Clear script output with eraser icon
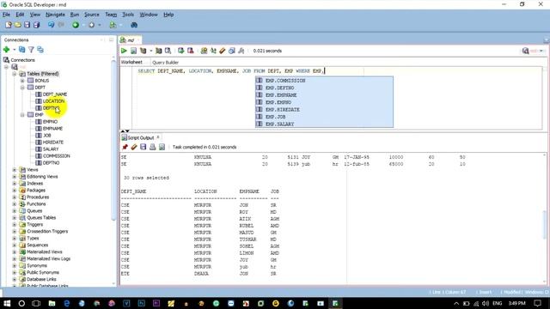The width and height of the screenshot is (550, 309). coord(134,147)
